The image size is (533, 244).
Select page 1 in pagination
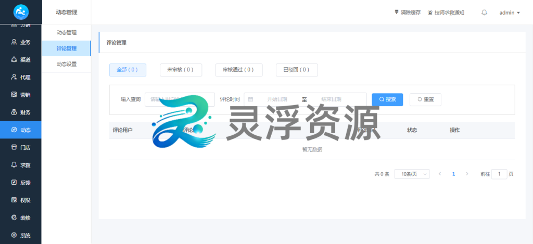pos(453,174)
